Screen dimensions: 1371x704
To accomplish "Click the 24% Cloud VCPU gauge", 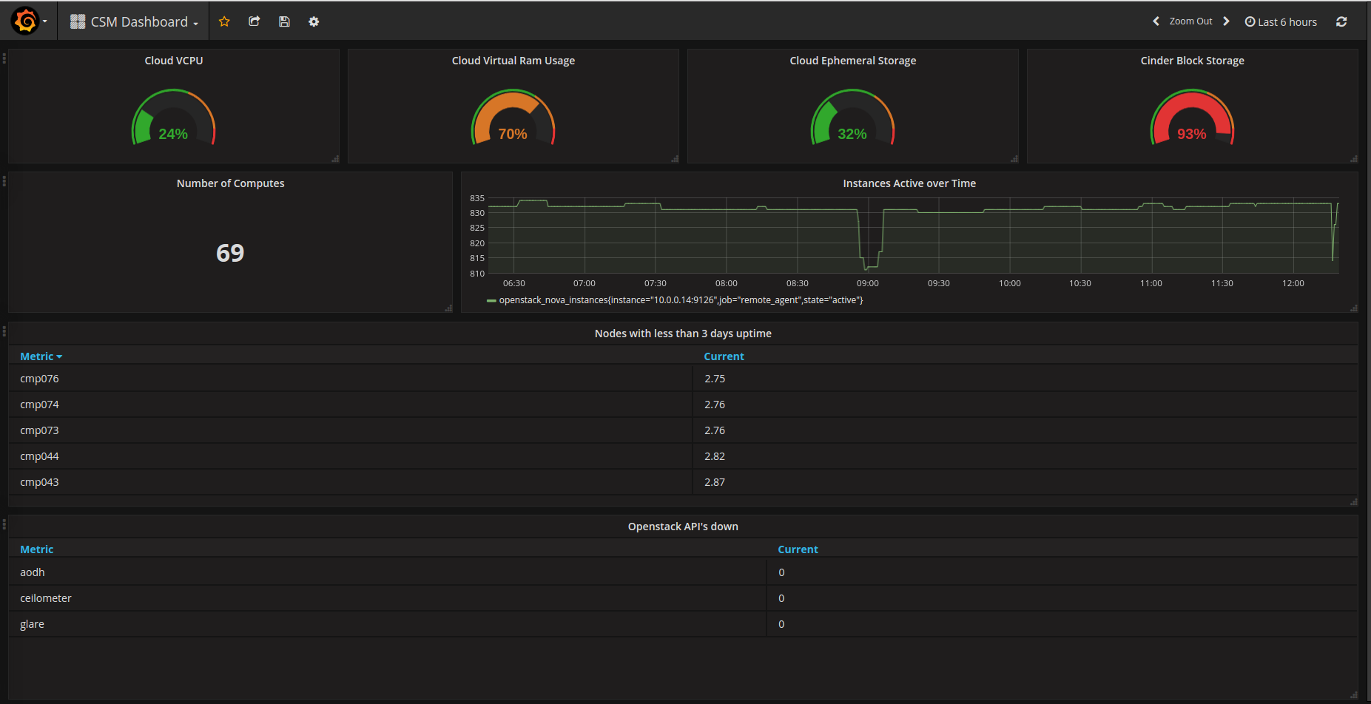I will 174,118.
